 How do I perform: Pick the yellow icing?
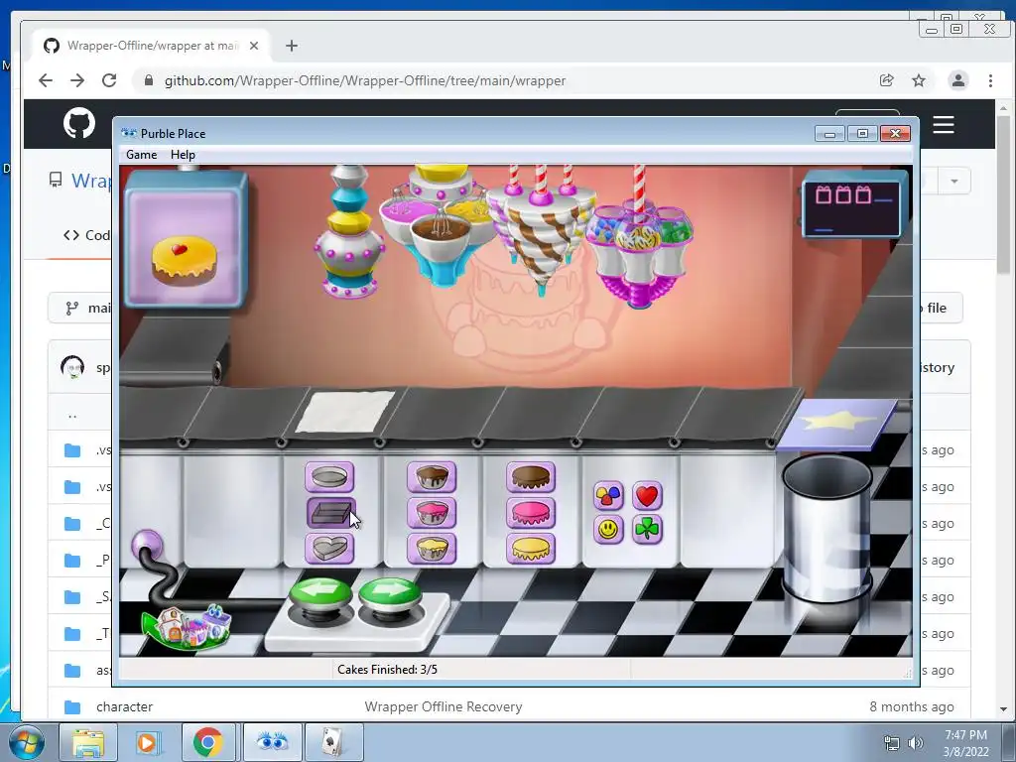point(531,549)
